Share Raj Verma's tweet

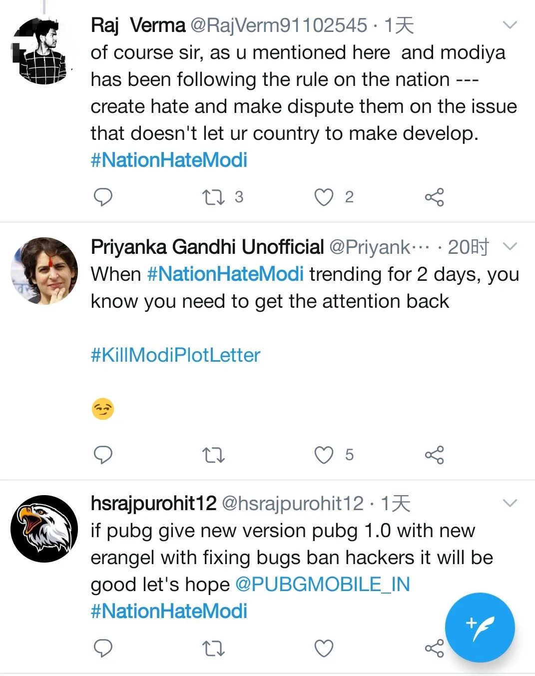tap(434, 197)
